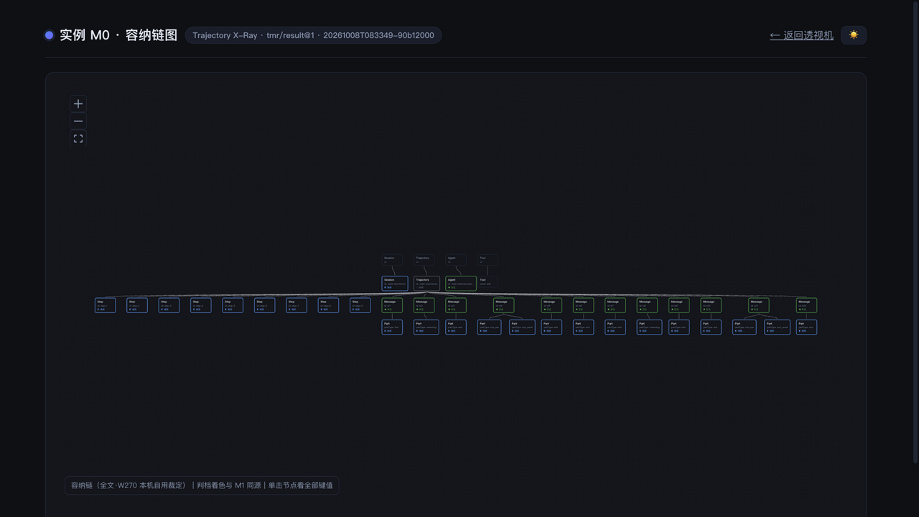This screenshot has width=919, height=517.
Task: Click the 实例 M0 · 容纳链图 title
Action: point(118,35)
